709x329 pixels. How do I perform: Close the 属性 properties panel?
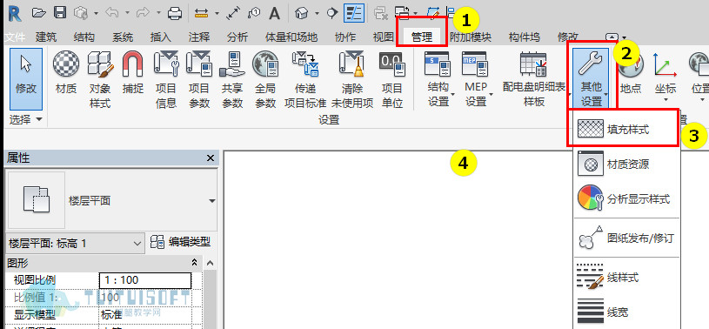coord(211,158)
